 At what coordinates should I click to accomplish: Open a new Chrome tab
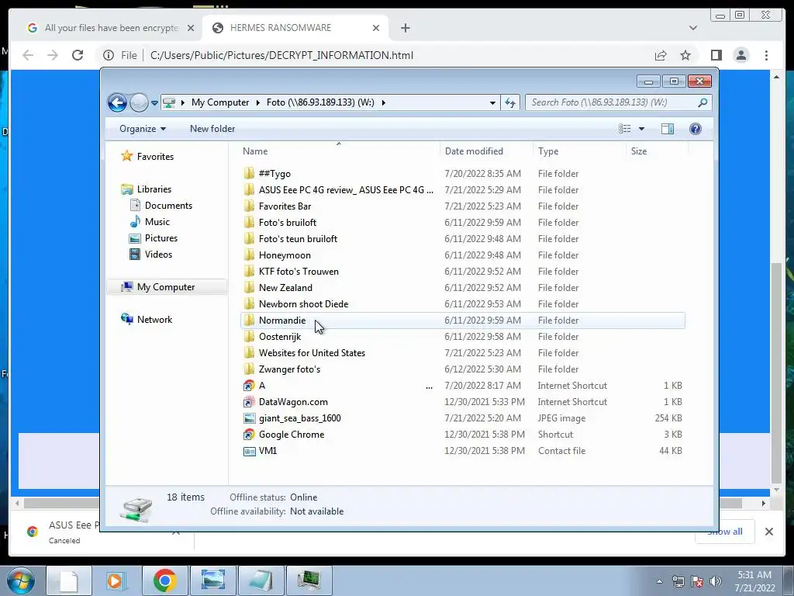405,28
